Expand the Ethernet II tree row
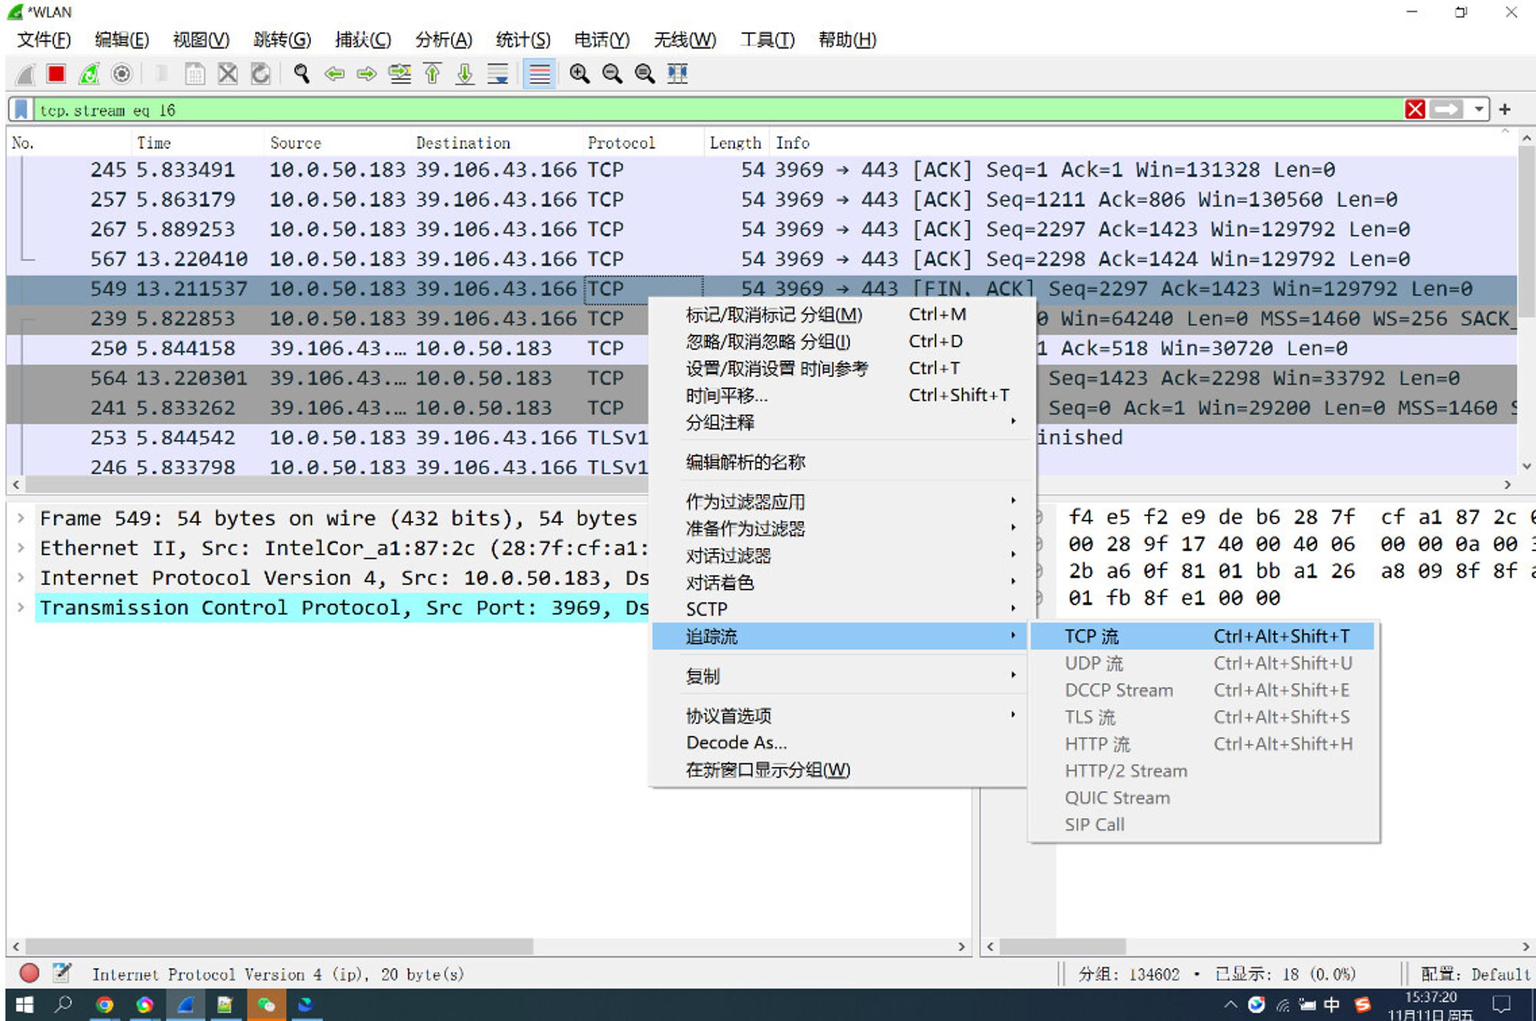The width and height of the screenshot is (1536, 1021). (21, 548)
